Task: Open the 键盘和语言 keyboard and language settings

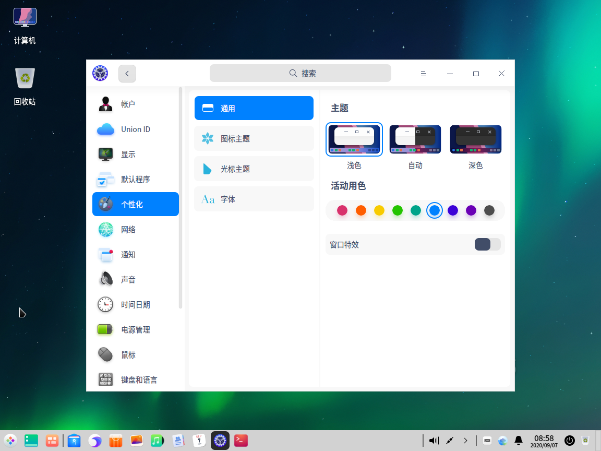Action: point(135,379)
